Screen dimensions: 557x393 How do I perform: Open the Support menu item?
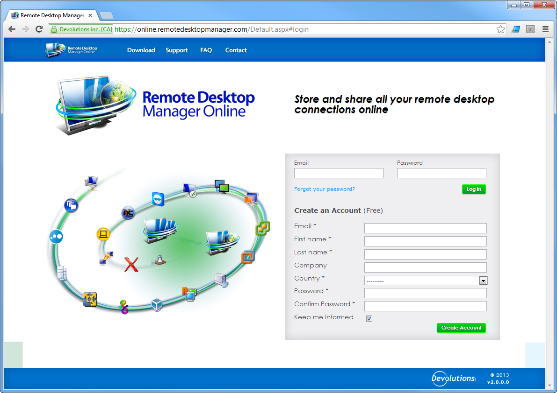tap(177, 50)
